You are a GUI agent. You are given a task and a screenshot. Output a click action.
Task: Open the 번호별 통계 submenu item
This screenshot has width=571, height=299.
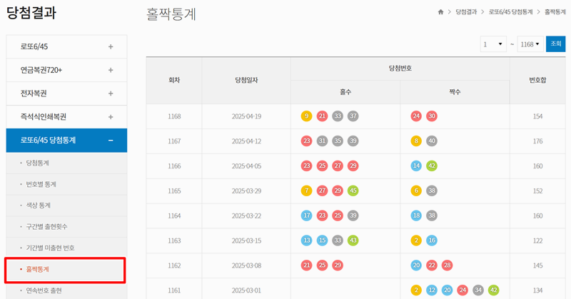tap(41, 184)
